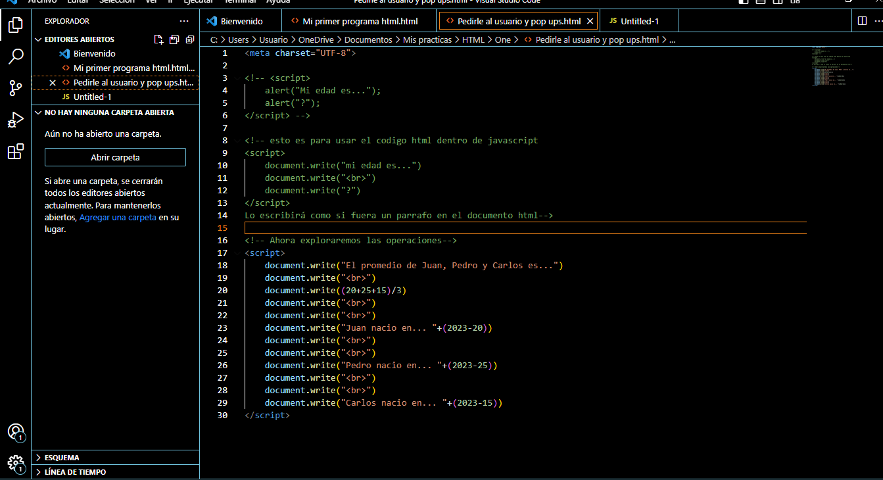Switch to Mi primer programa html.html tab
This screenshot has width=883, height=480.
[x=360, y=21]
